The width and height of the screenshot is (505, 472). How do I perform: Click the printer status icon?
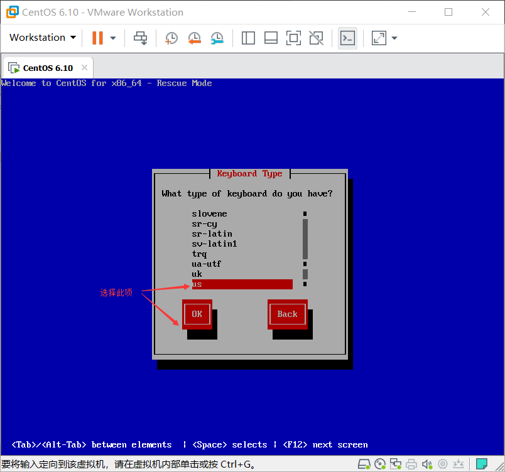click(x=411, y=464)
